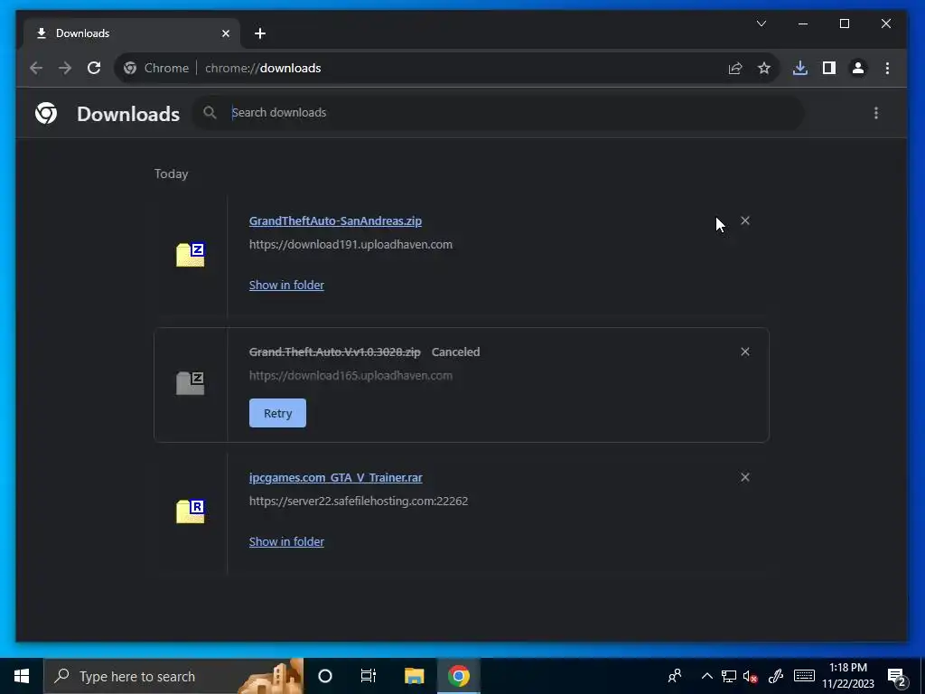This screenshot has width=925, height=694.
Task: Click Grand.Theft.Auto.V.v1.0.3028.zip file name
Action: tap(334, 352)
